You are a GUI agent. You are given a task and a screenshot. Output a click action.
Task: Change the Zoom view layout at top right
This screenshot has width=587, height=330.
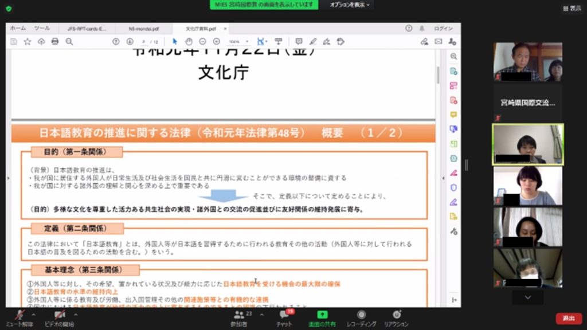point(572,8)
